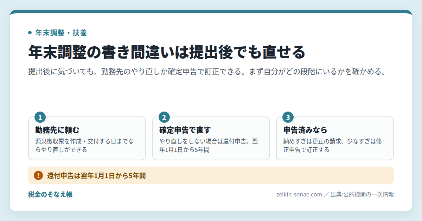Click the number 3 circle badge
This screenshot has width=422, height=221.
point(288,117)
